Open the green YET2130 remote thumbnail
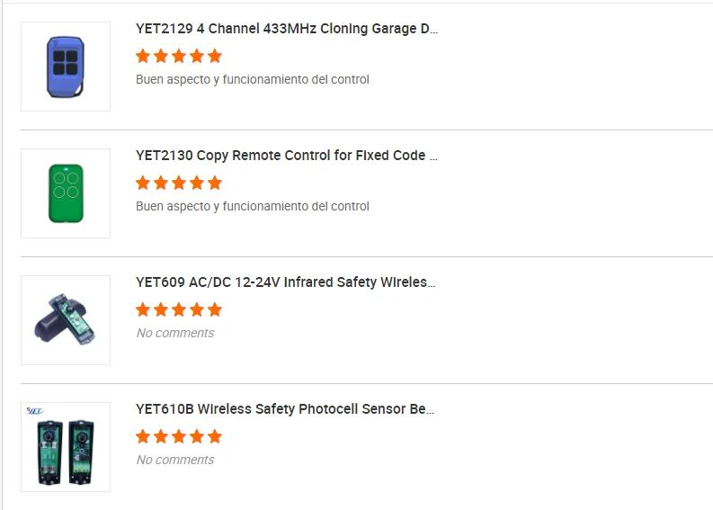The width and height of the screenshot is (713, 510). coord(65,193)
